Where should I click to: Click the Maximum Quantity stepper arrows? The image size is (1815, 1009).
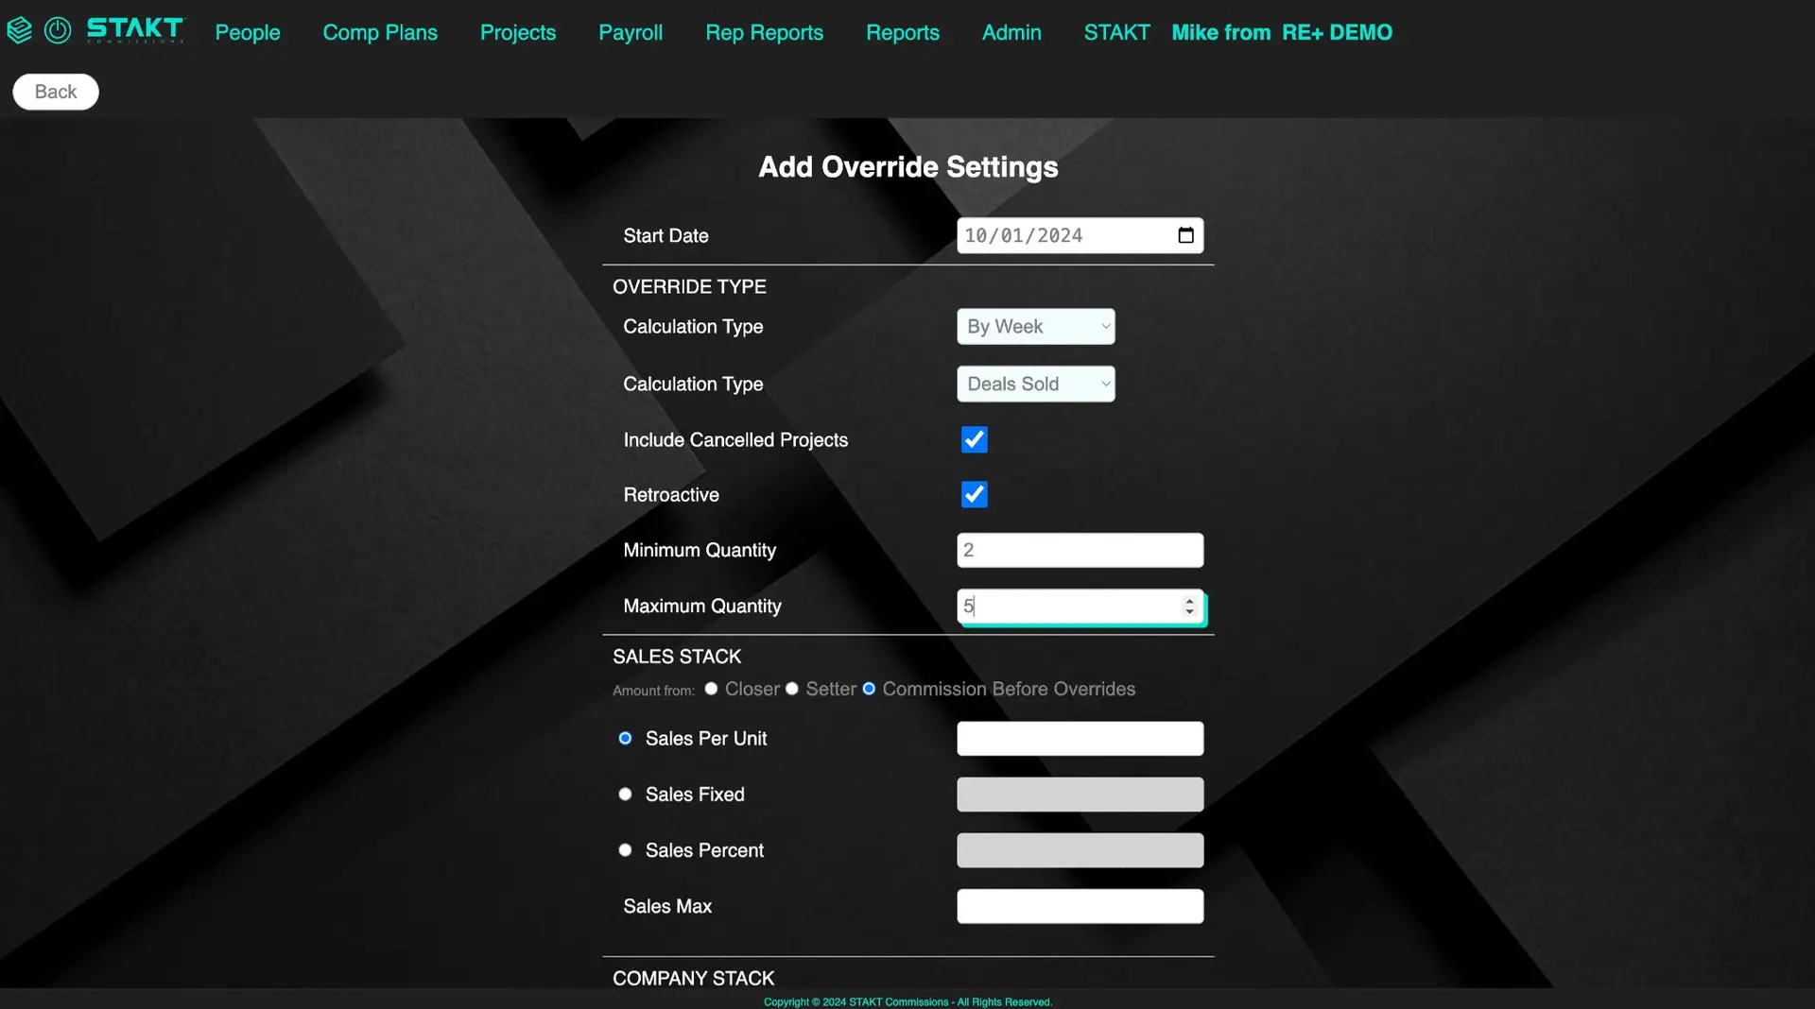point(1189,606)
